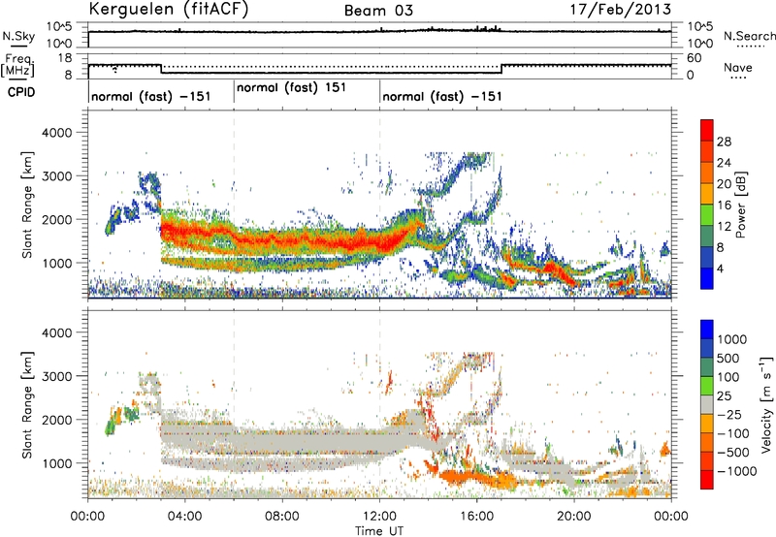Image resolution: width=776 pixels, height=537 pixels.
Task: Select the "4" label on Power color bar
Action: tap(720, 269)
